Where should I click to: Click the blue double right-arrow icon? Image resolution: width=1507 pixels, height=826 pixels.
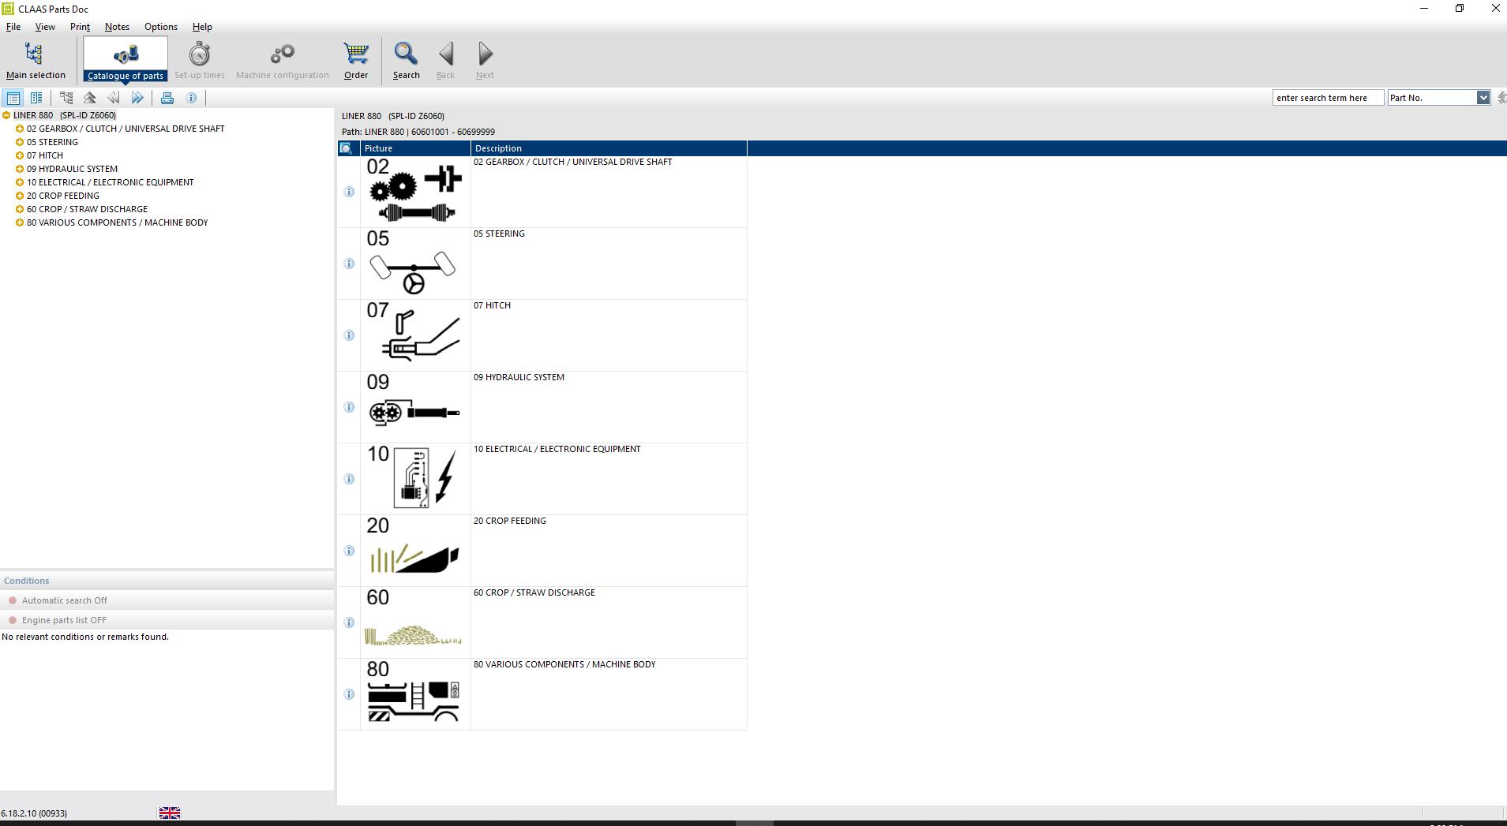137,98
